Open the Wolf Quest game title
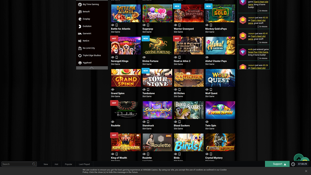 [x=211, y=93]
